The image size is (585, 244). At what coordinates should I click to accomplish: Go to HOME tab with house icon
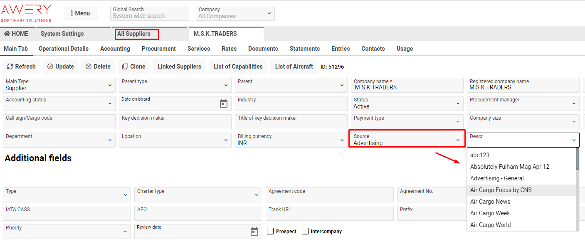click(x=16, y=34)
